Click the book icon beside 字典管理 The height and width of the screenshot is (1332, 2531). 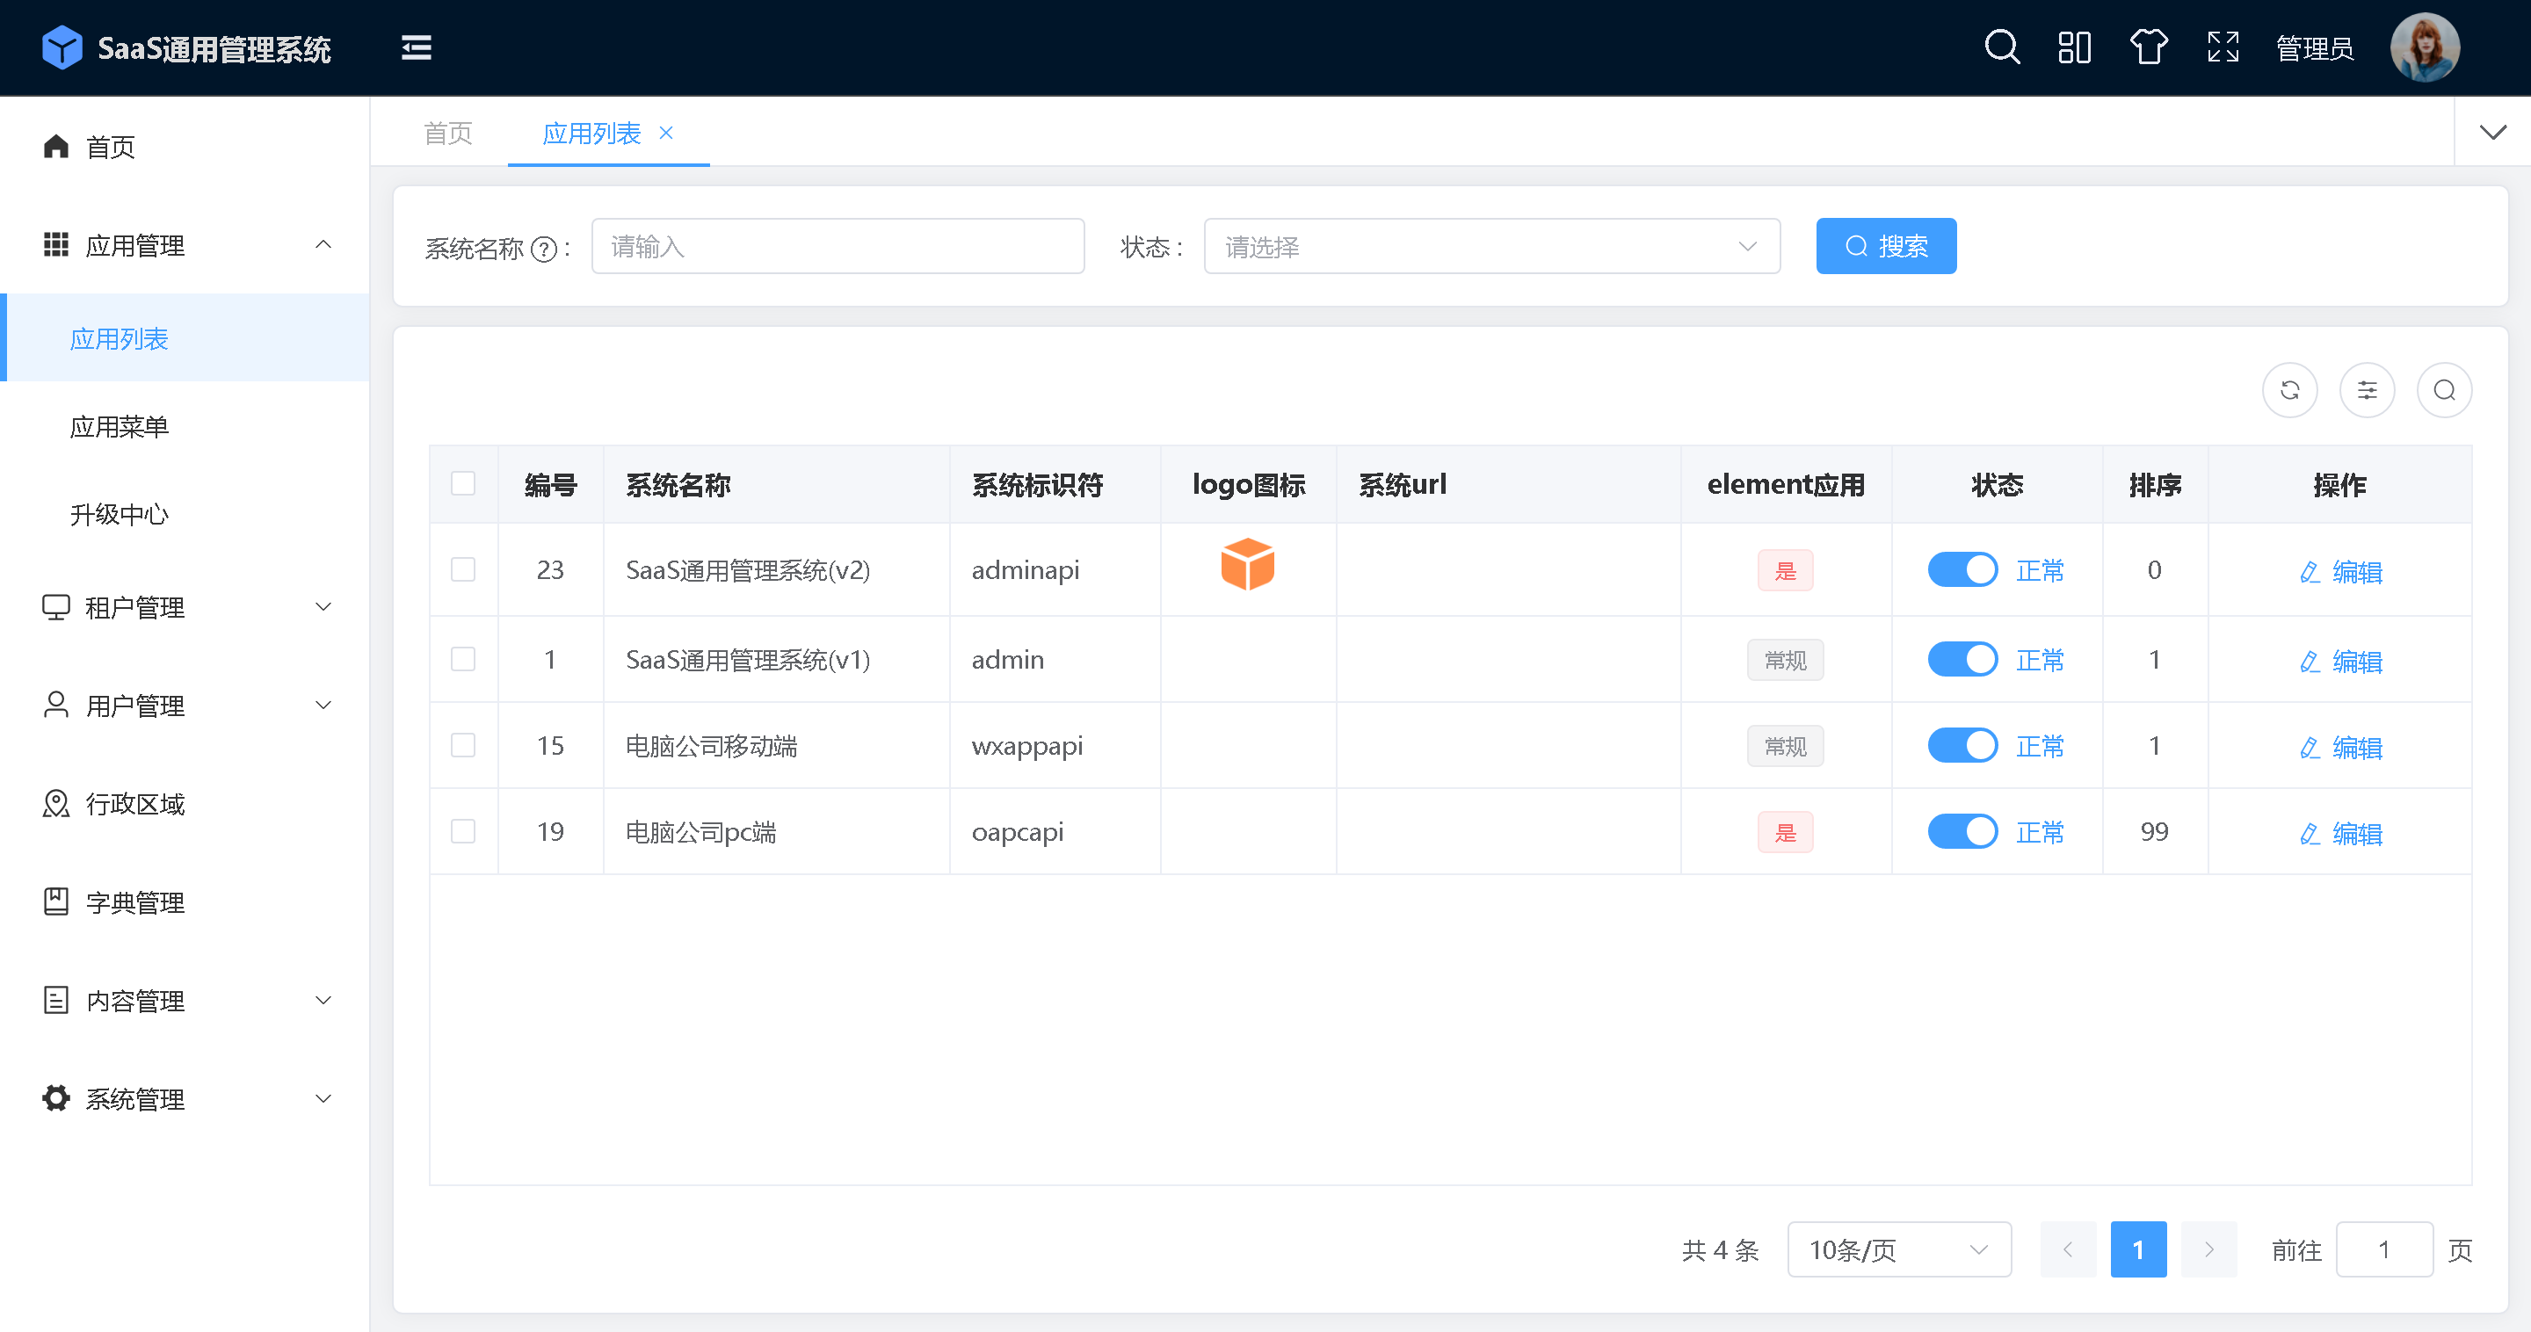tap(56, 901)
